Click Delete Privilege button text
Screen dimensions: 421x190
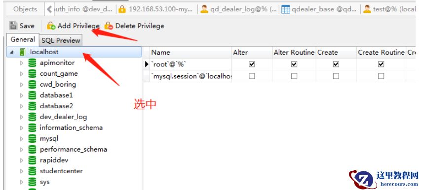(x=140, y=26)
